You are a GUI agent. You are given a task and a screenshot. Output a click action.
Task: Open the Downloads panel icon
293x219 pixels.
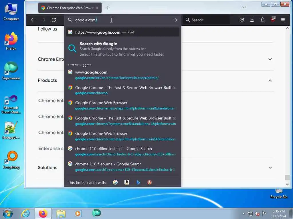[x=252, y=20]
